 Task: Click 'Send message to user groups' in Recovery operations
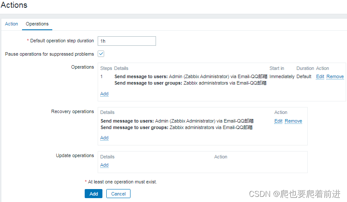[176, 127]
